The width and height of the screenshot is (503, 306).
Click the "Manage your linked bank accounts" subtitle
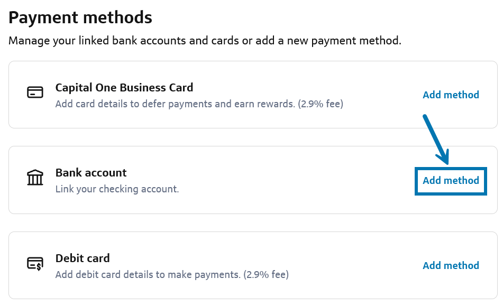pyautogui.click(x=205, y=41)
